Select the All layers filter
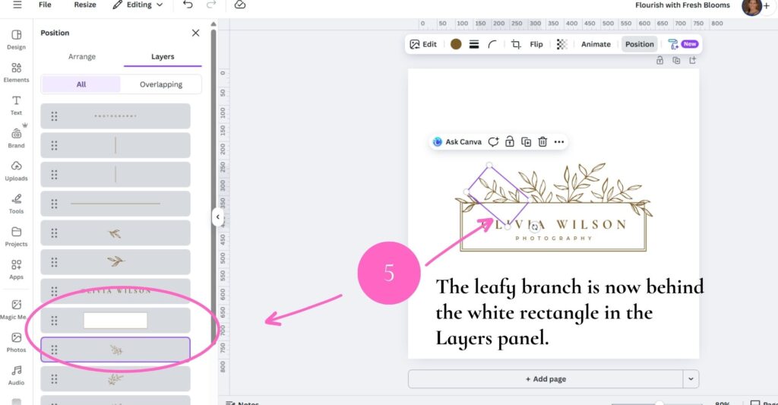This screenshot has height=405, width=778. [x=81, y=84]
